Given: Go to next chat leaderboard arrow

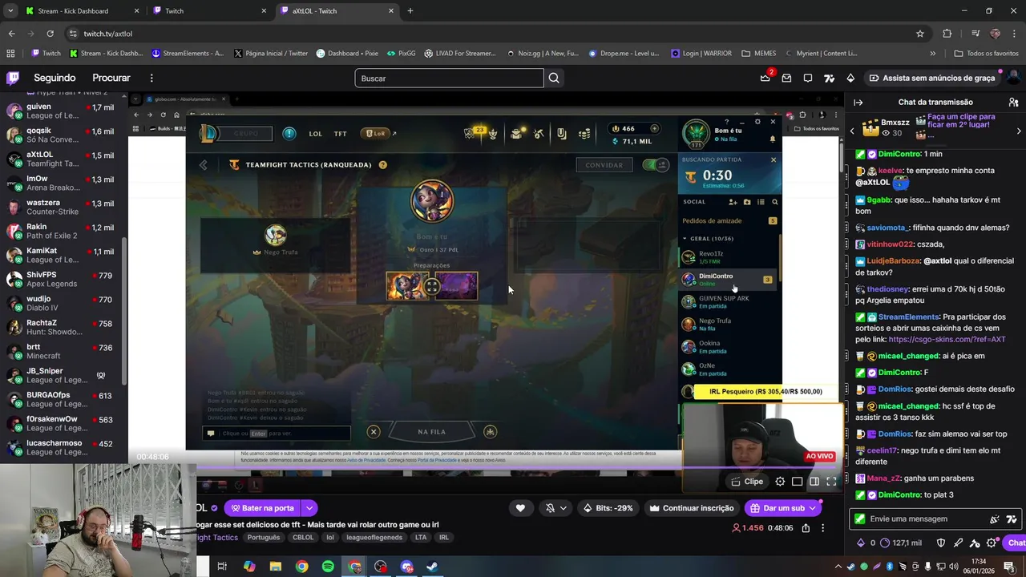Looking at the screenshot, I should pos(1019,131).
